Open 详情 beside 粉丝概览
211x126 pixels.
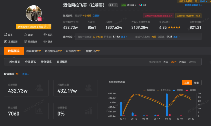(x=25, y=74)
